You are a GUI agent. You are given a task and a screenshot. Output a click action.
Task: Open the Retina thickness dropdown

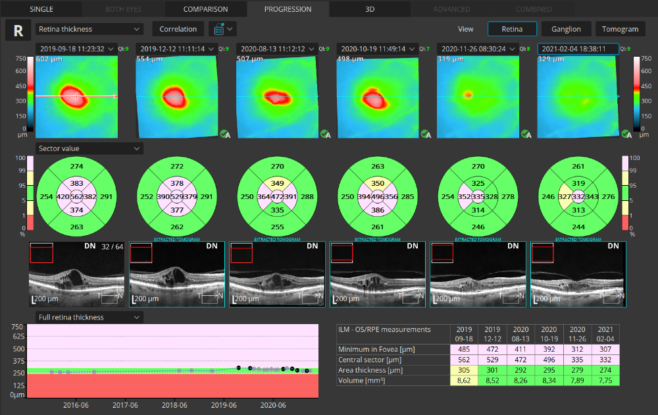click(89, 29)
